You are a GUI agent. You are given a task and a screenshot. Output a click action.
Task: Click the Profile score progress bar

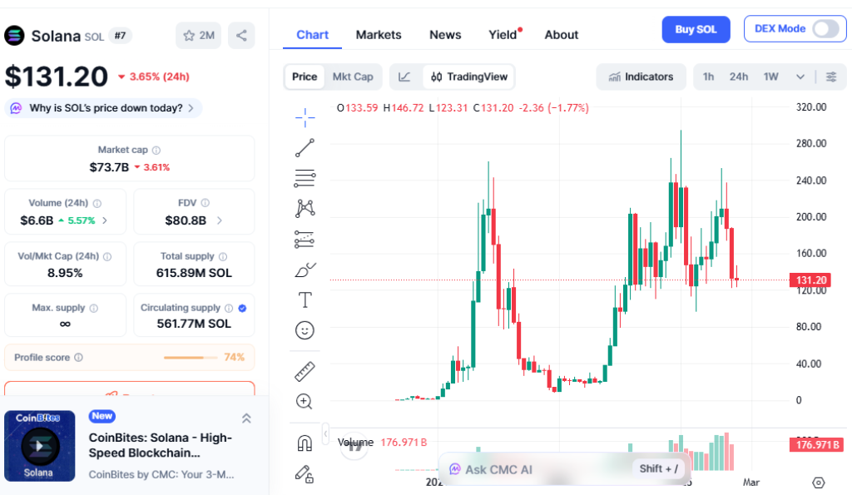pos(184,358)
